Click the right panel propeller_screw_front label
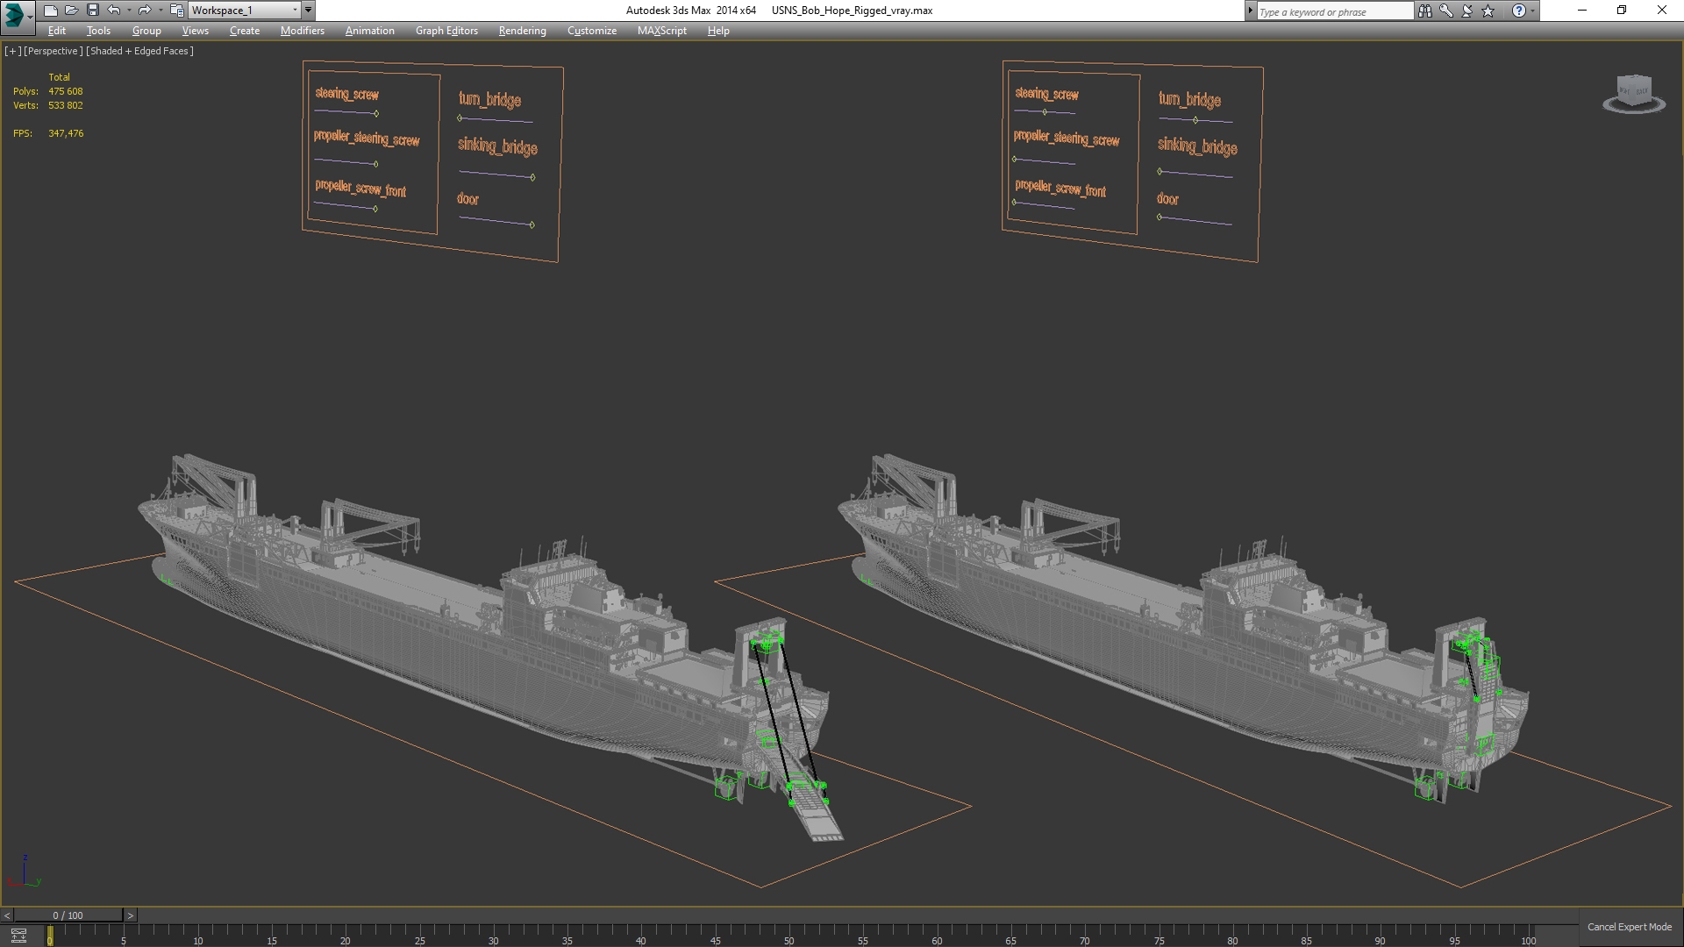 click(x=1060, y=189)
